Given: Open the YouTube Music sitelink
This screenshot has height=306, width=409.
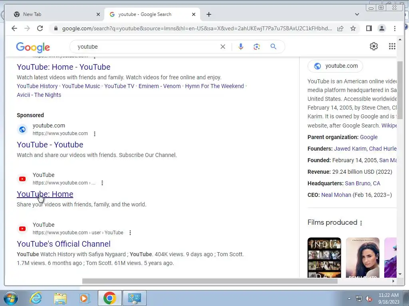Looking at the screenshot, I should (81, 86).
